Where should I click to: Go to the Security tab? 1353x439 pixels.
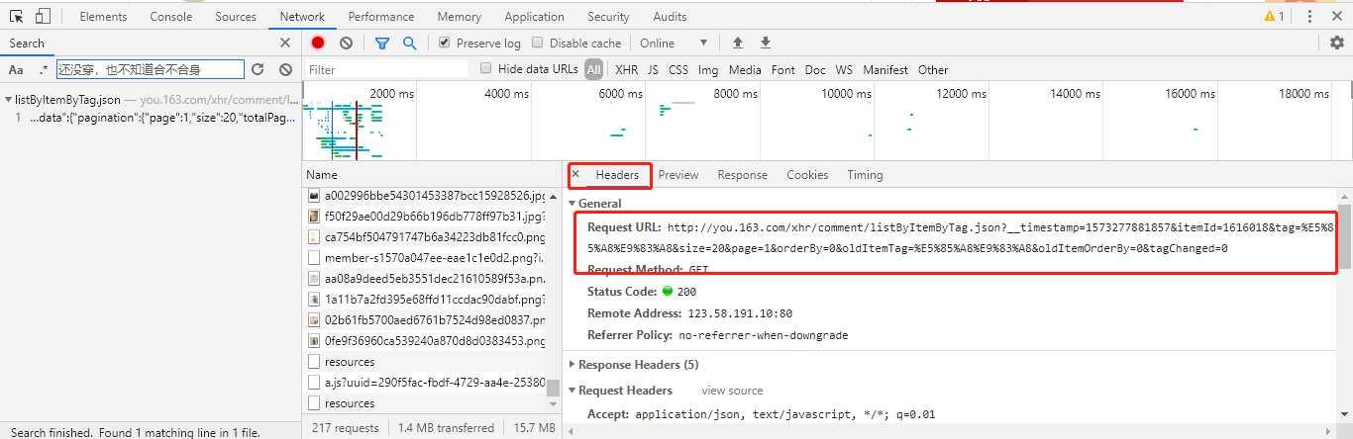click(x=608, y=16)
